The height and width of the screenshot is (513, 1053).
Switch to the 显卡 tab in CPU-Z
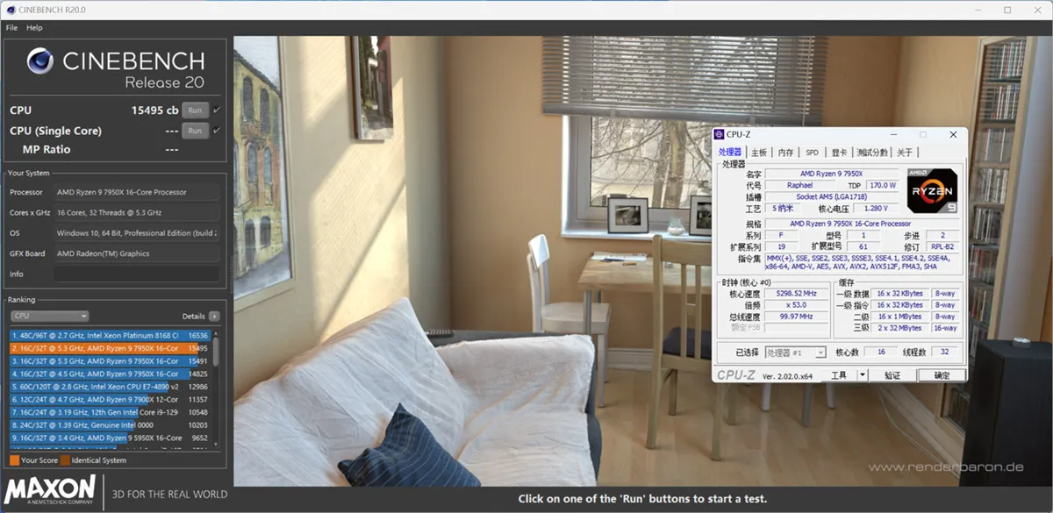click(x=839, y=153)
